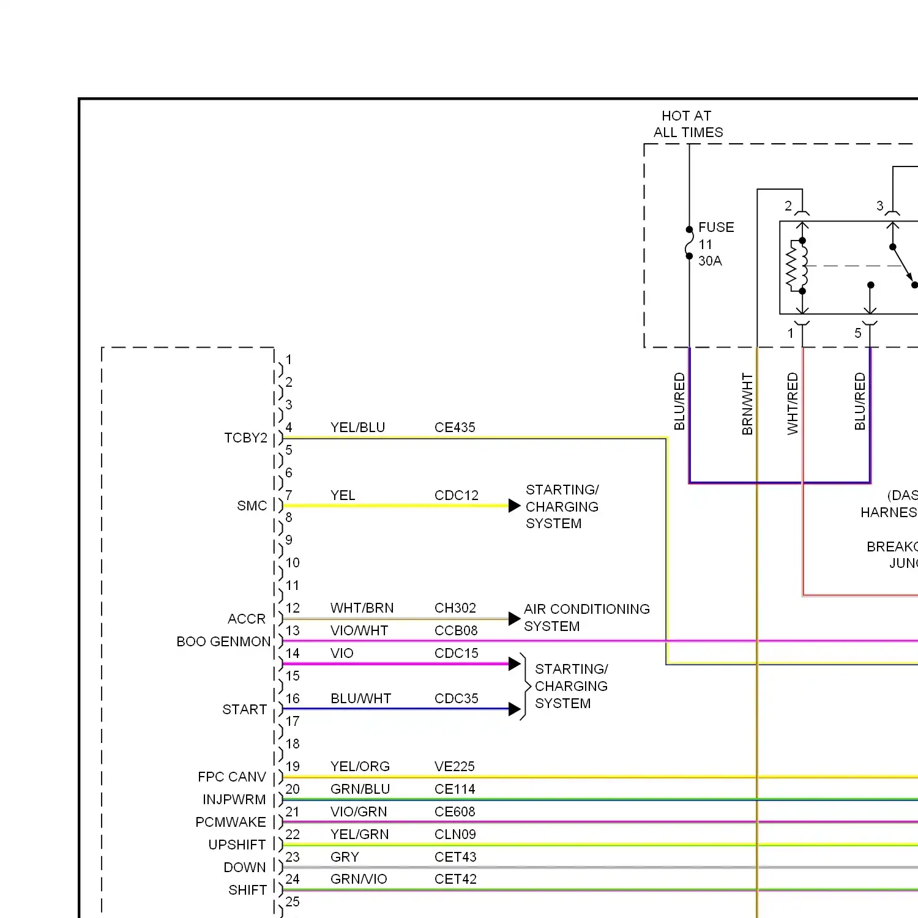The height and width of the screenshot is (918, 918).
Task: Click the START pin label
Action: (x=245, y=710)
